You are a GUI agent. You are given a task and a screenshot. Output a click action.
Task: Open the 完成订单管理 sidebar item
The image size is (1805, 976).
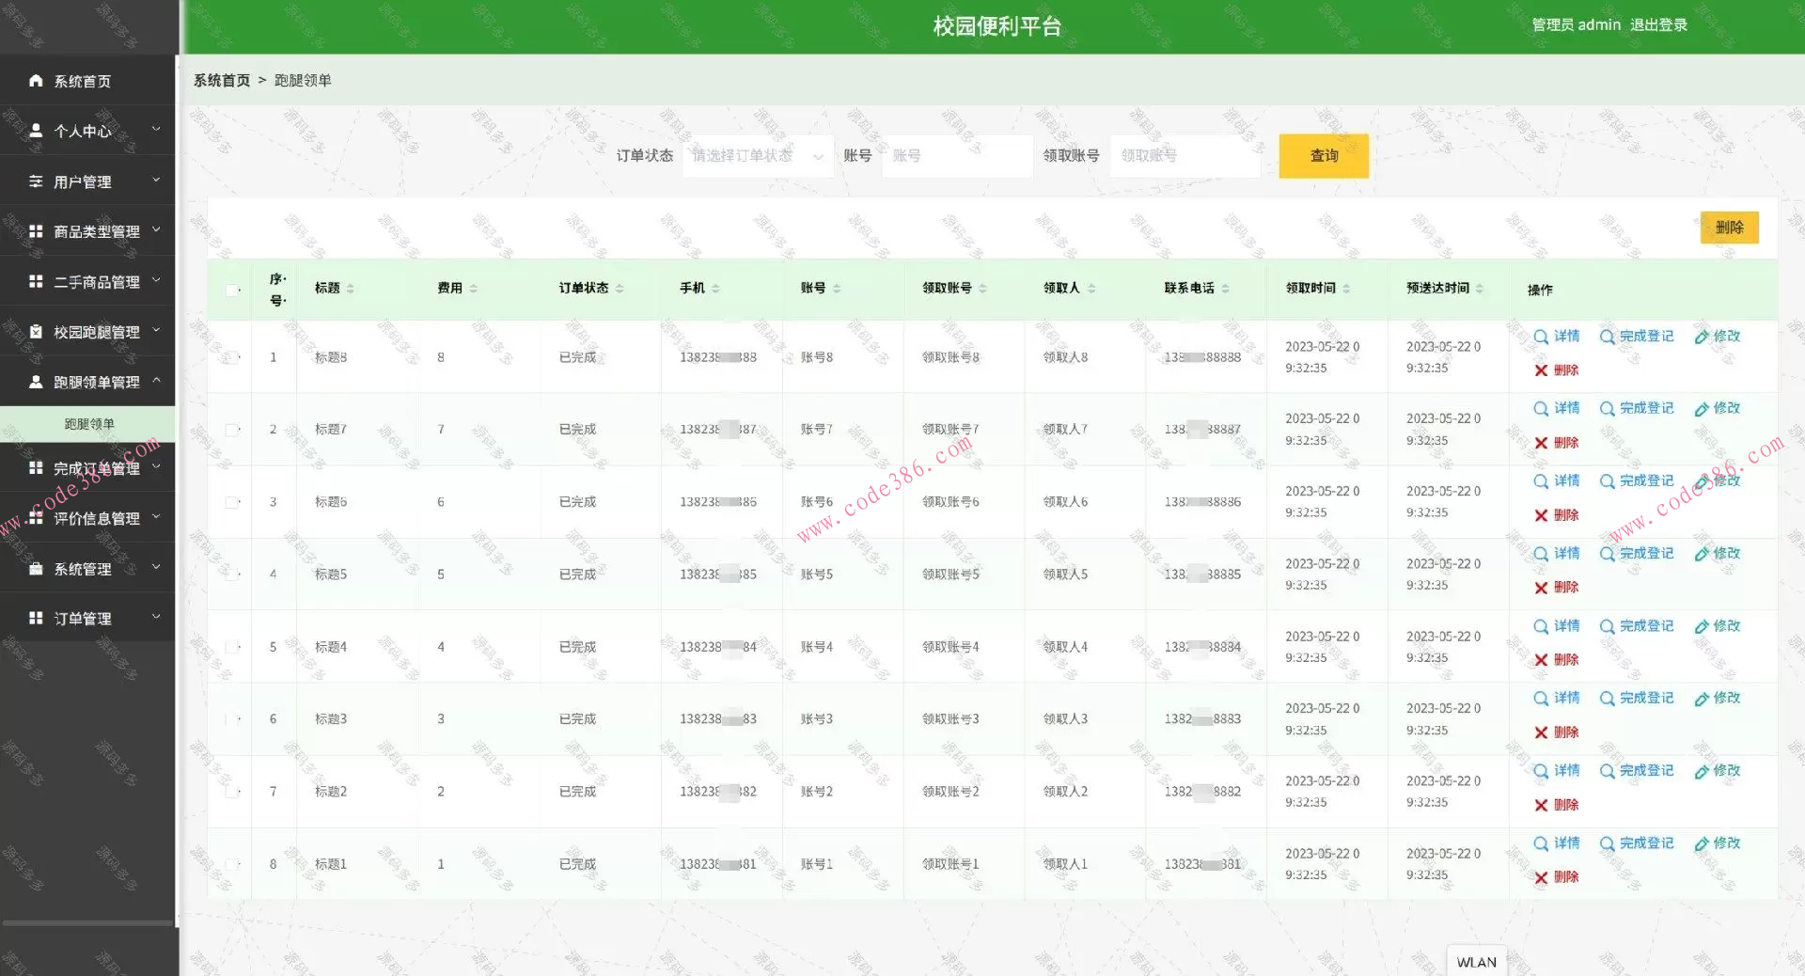point(87,468)
